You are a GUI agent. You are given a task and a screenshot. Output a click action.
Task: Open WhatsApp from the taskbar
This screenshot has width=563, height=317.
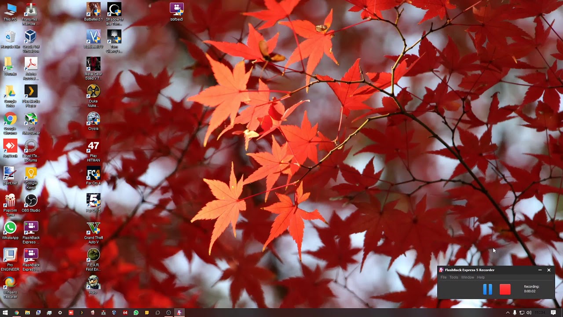(136, 313)
